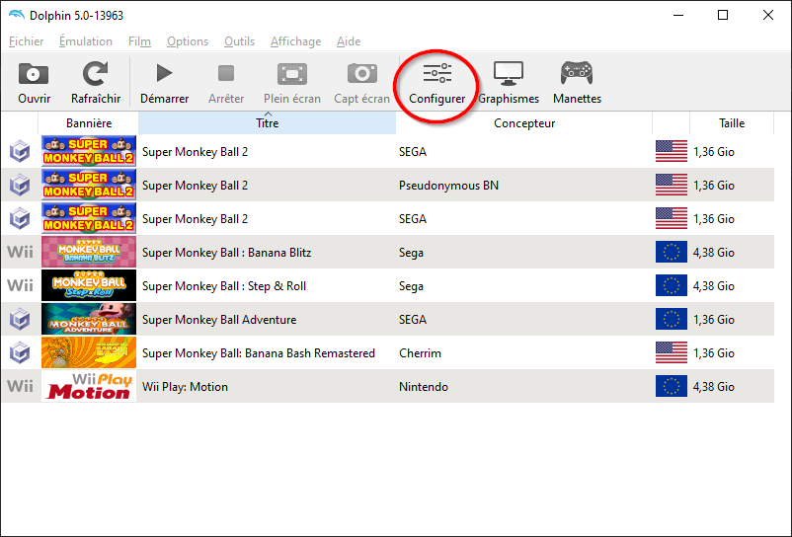Click GameCube icon for Banana Bash Remastered
The height and width of the screenshot is (537, 792).
20,352
